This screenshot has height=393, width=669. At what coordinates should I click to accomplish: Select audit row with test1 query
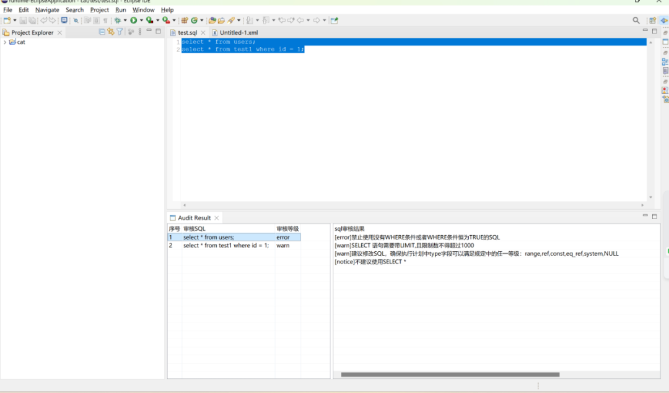pyautogui.click(x=225, y=246)
